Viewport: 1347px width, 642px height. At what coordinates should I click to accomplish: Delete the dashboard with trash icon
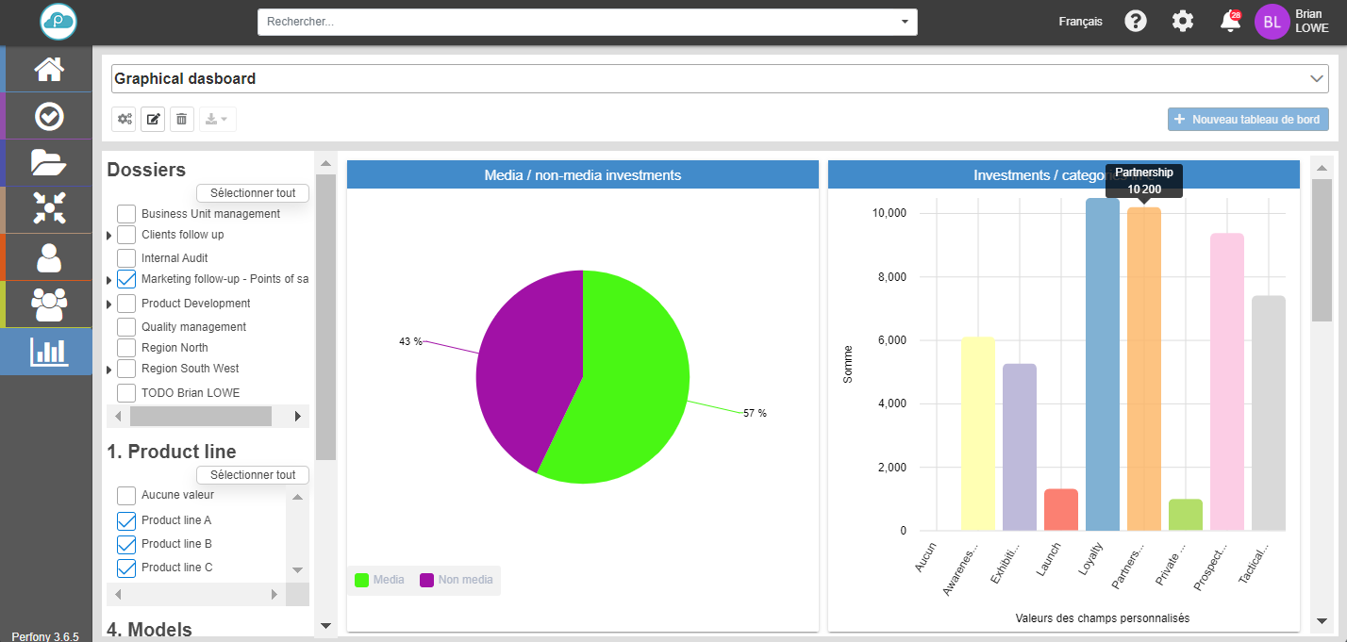tap(181, 120)
